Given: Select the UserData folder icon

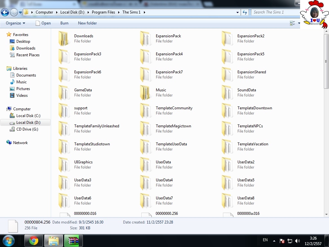Looking at the screenshot, I should pos(146,164).
